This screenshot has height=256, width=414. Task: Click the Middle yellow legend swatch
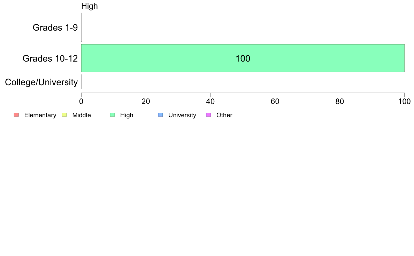(64, 115)
